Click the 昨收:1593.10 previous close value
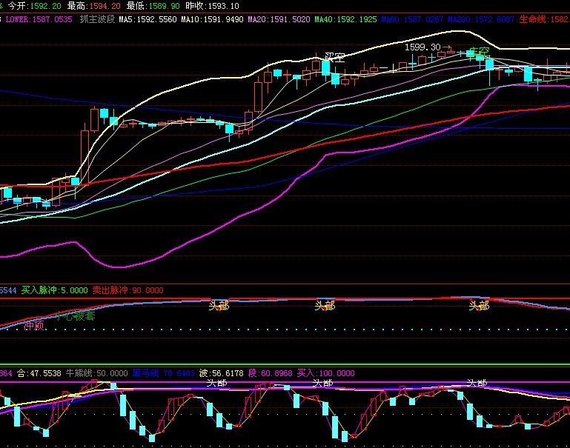 [212, 6]
